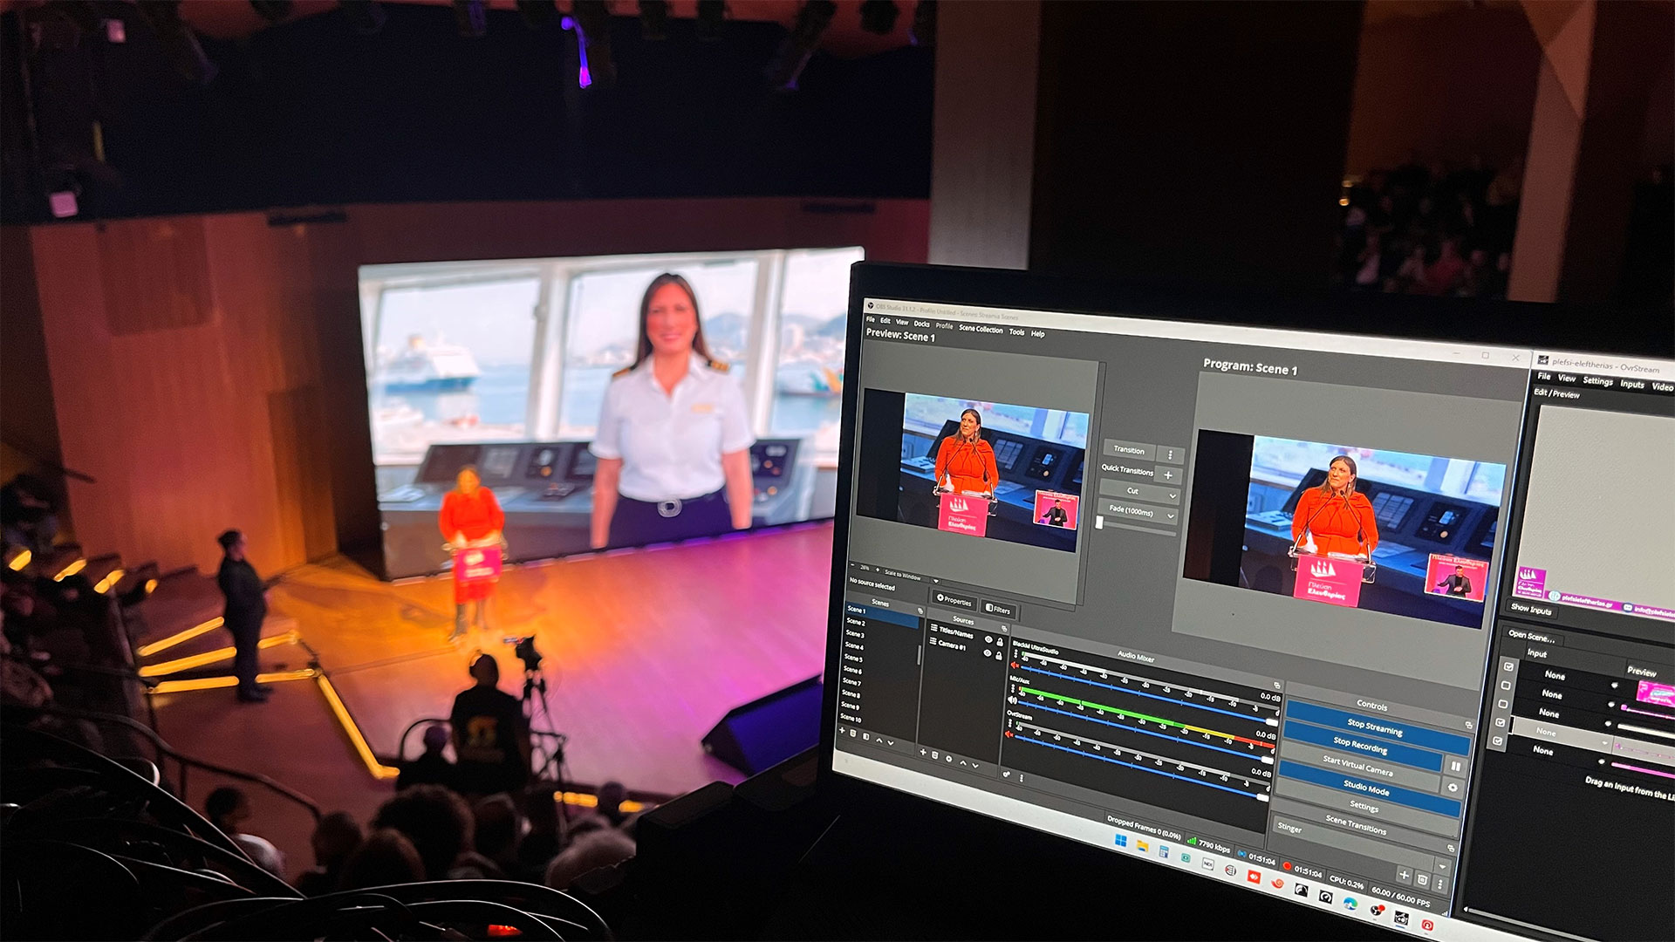Open the Docks menu

(x=921, y=324)
